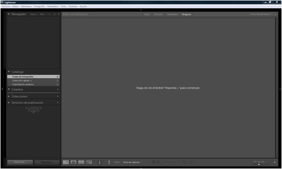Select the Grid view icon
Viewport: 282px width, 169px height.
point(66,162)
